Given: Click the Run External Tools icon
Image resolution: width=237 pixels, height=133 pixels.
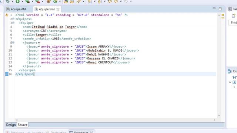Looking at the screenshot, I should coord(38,1).
